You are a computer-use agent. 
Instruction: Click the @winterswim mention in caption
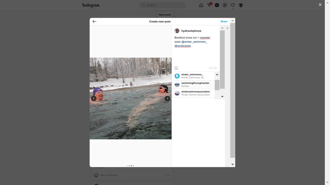pyautogui.click(x=183, y=46)
